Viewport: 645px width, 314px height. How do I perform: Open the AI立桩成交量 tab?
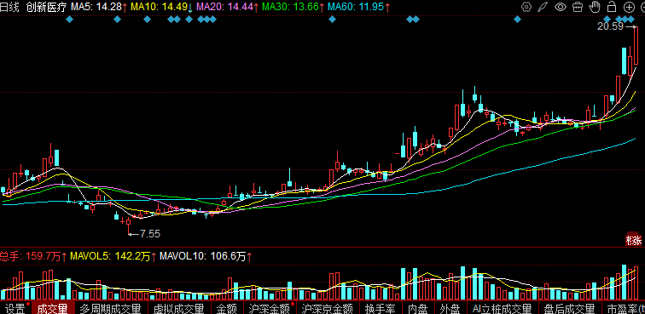click(x=502, y=308)
